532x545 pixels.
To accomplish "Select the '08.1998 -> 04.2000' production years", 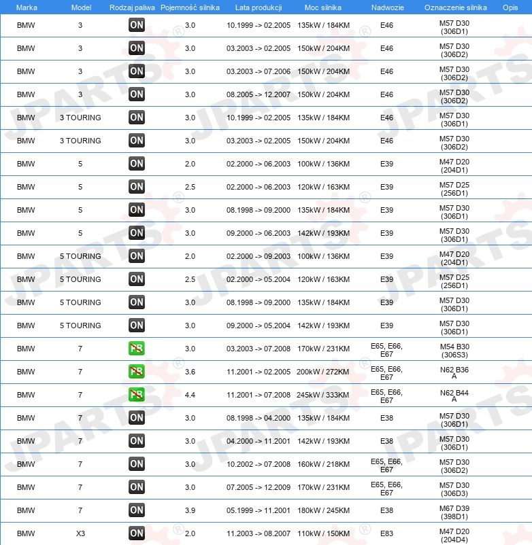I will (x=258, y=418).
